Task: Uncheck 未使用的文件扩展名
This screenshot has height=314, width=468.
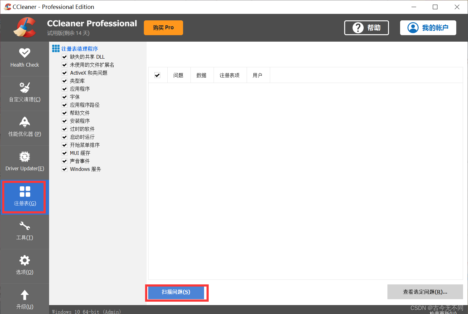Action: click(x=65, y=65)
